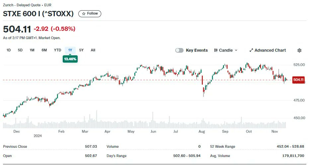Click the Volume value 0
The height and width of the screenshot is (165, 310).
pyautogui.click(x=199, y=146)
